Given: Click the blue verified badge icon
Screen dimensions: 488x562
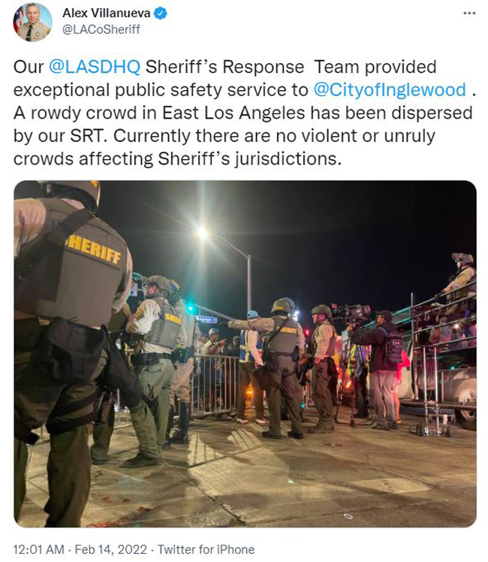Looking at the screenshot, I should coord(160,14).
